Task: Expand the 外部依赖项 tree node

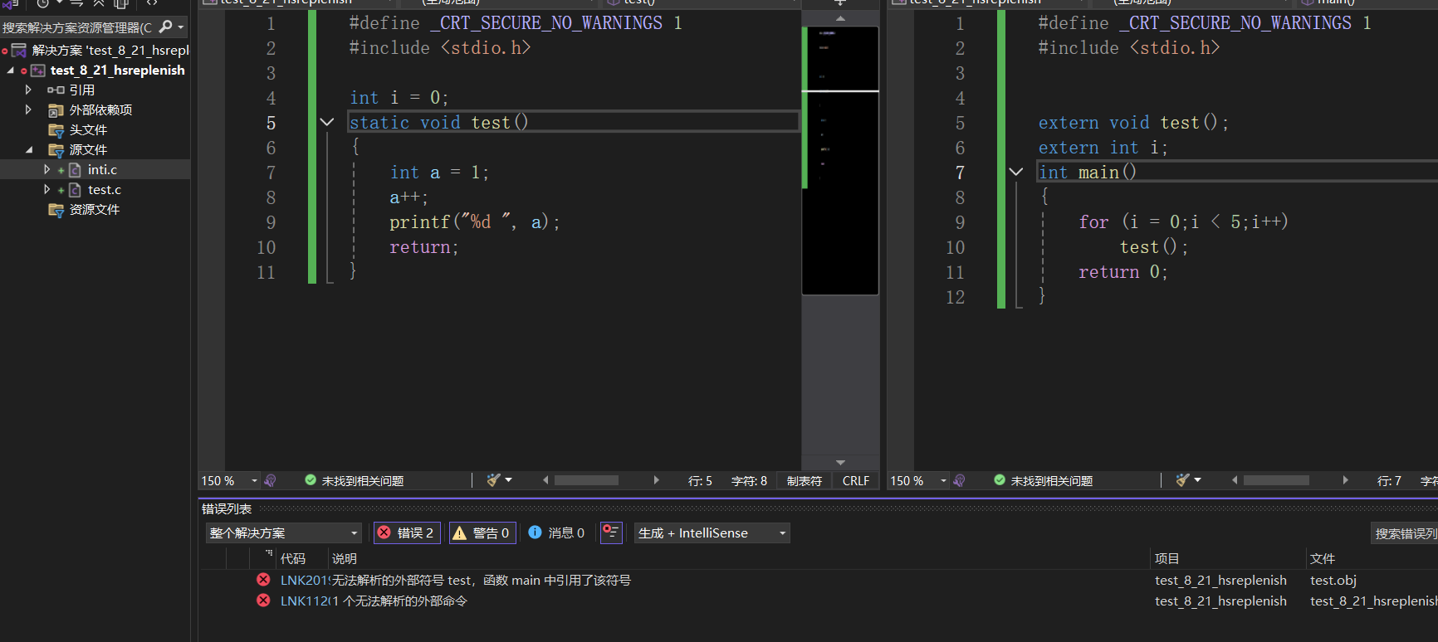Action: click(28, 110)
